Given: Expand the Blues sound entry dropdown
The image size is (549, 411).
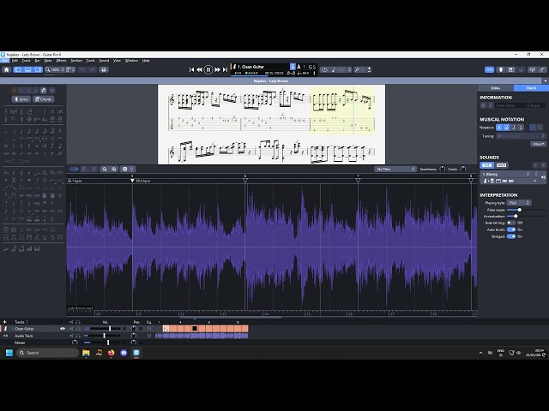Looking at the screenshot, I should click(534, 181).
